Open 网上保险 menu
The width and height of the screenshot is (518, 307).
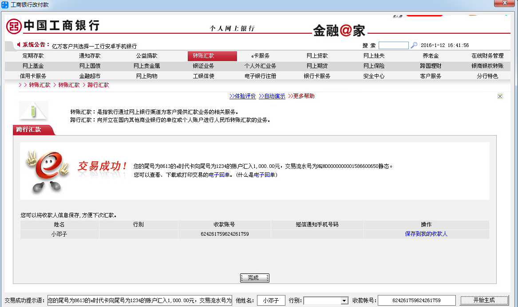374,66
